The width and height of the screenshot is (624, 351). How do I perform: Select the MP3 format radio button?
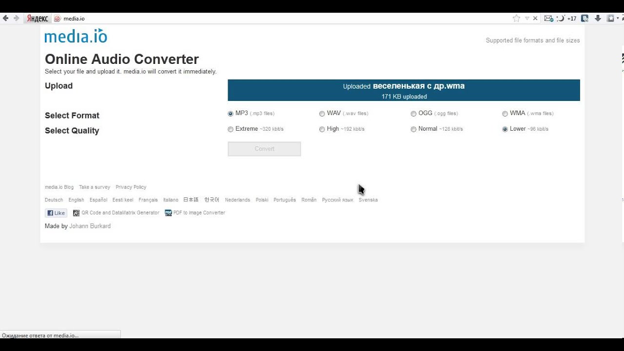[x=231, y=114]
